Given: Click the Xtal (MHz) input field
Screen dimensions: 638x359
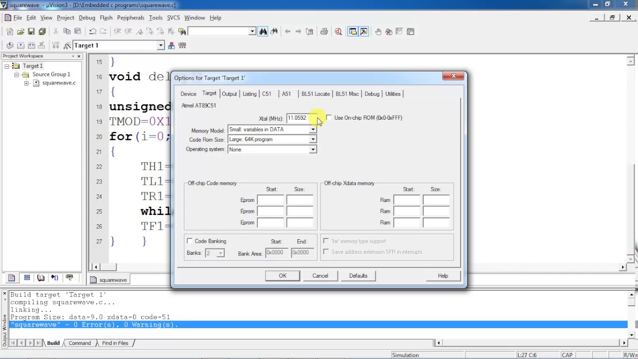Looking at the screenshot, I should point(302,118).
